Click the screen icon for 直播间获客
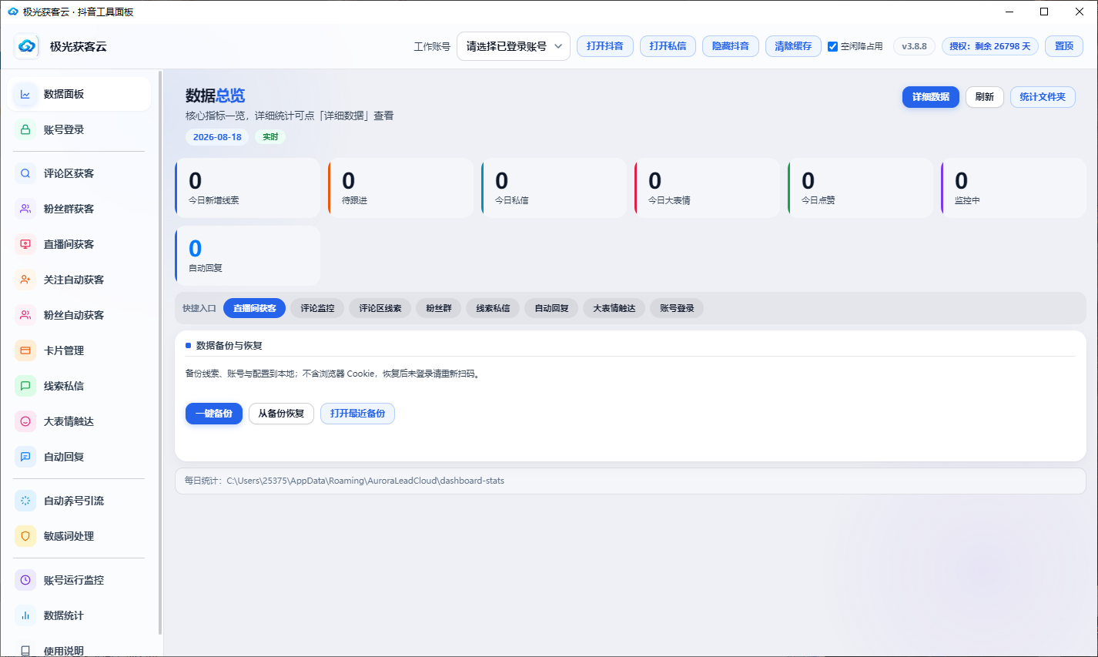 [25, 244]
